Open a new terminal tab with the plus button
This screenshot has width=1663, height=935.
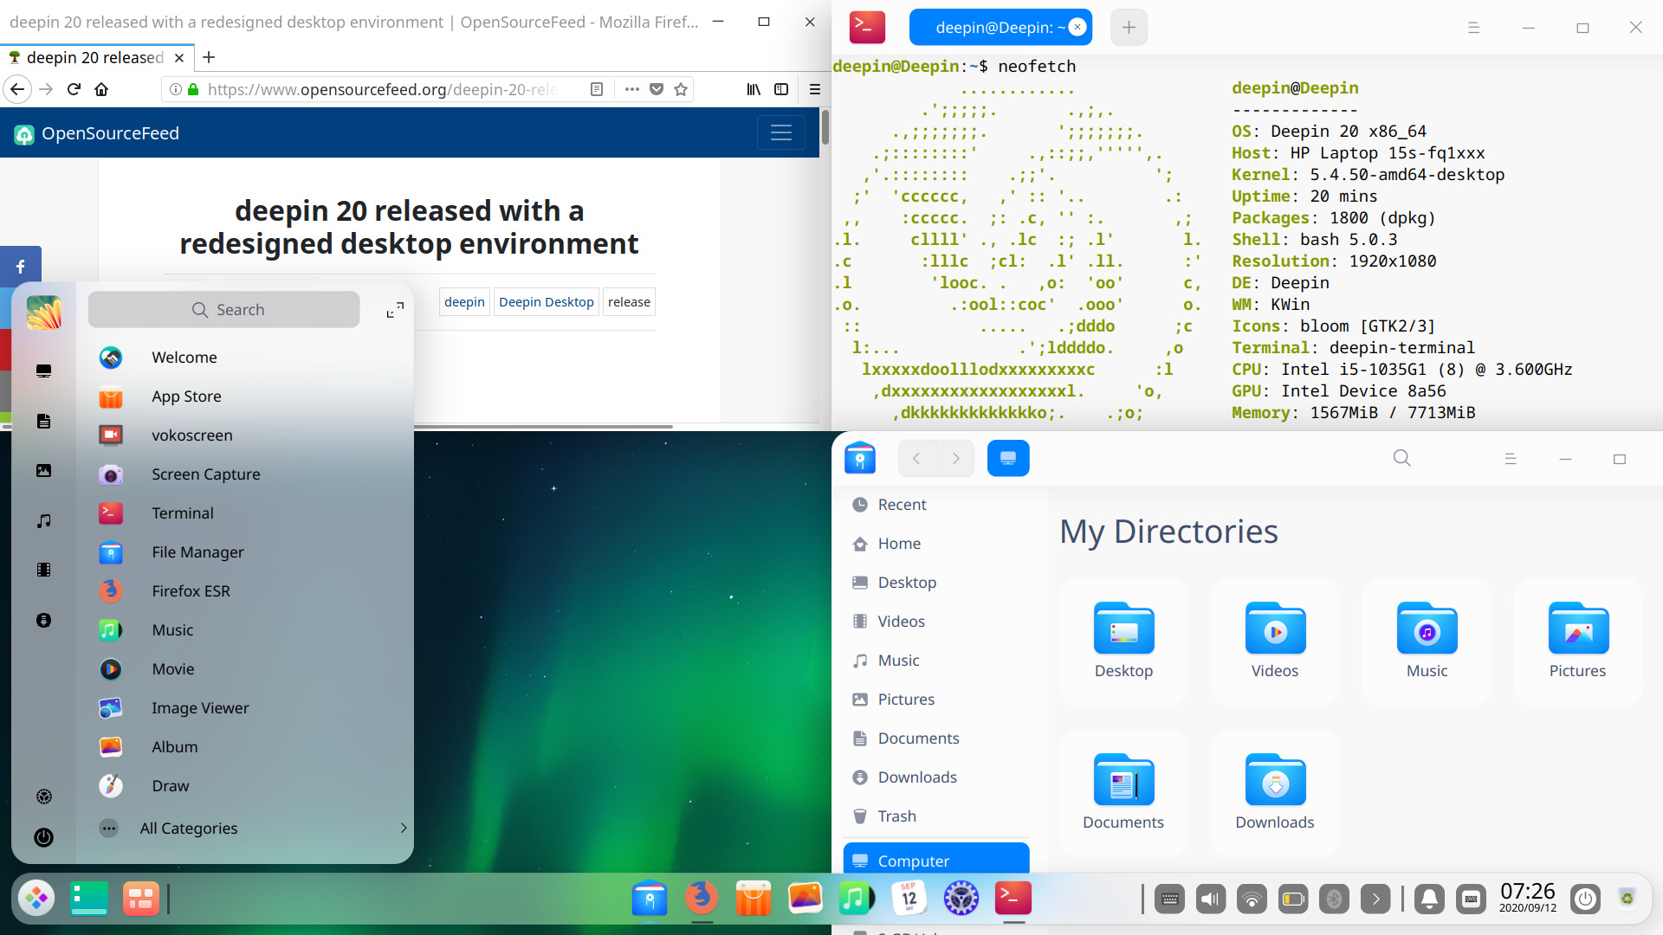1128,27
